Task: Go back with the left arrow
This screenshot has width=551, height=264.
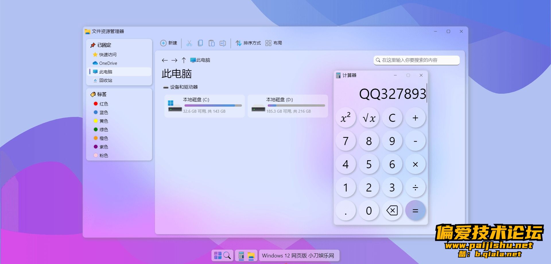Action: coord(165,60)
